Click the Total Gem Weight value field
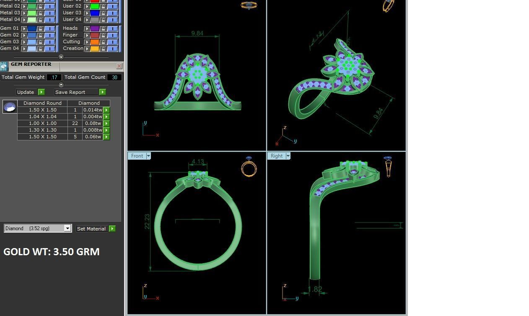The height and width of the screenshot is (316, 529). pyautogui.click(x=54, y=77)
